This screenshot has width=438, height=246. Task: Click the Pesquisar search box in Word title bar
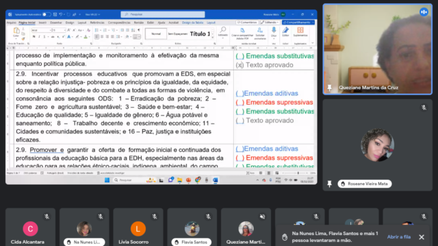pos(163,14)
